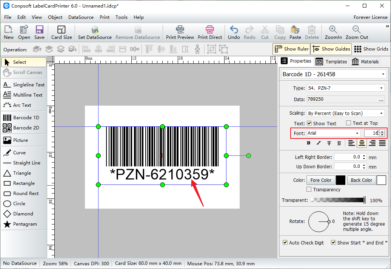Viewport: 391px width, 269px height.
Task: Increase Up Down Border value
Action: click(x=364, y=165)
